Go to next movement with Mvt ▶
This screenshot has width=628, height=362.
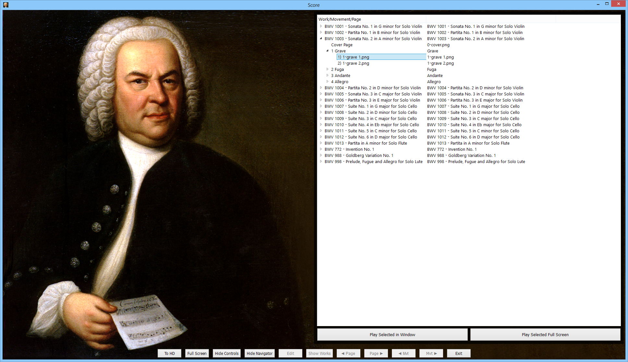431,353
